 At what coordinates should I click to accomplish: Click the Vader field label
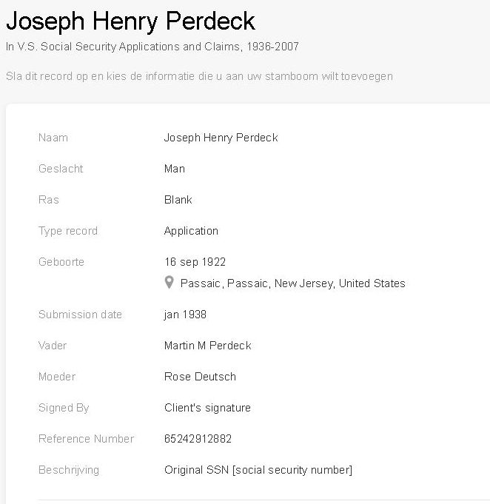coord(53,346)
